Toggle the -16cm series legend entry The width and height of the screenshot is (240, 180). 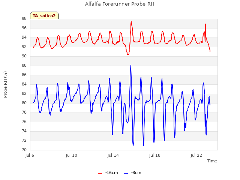click(x=108, y=172)
